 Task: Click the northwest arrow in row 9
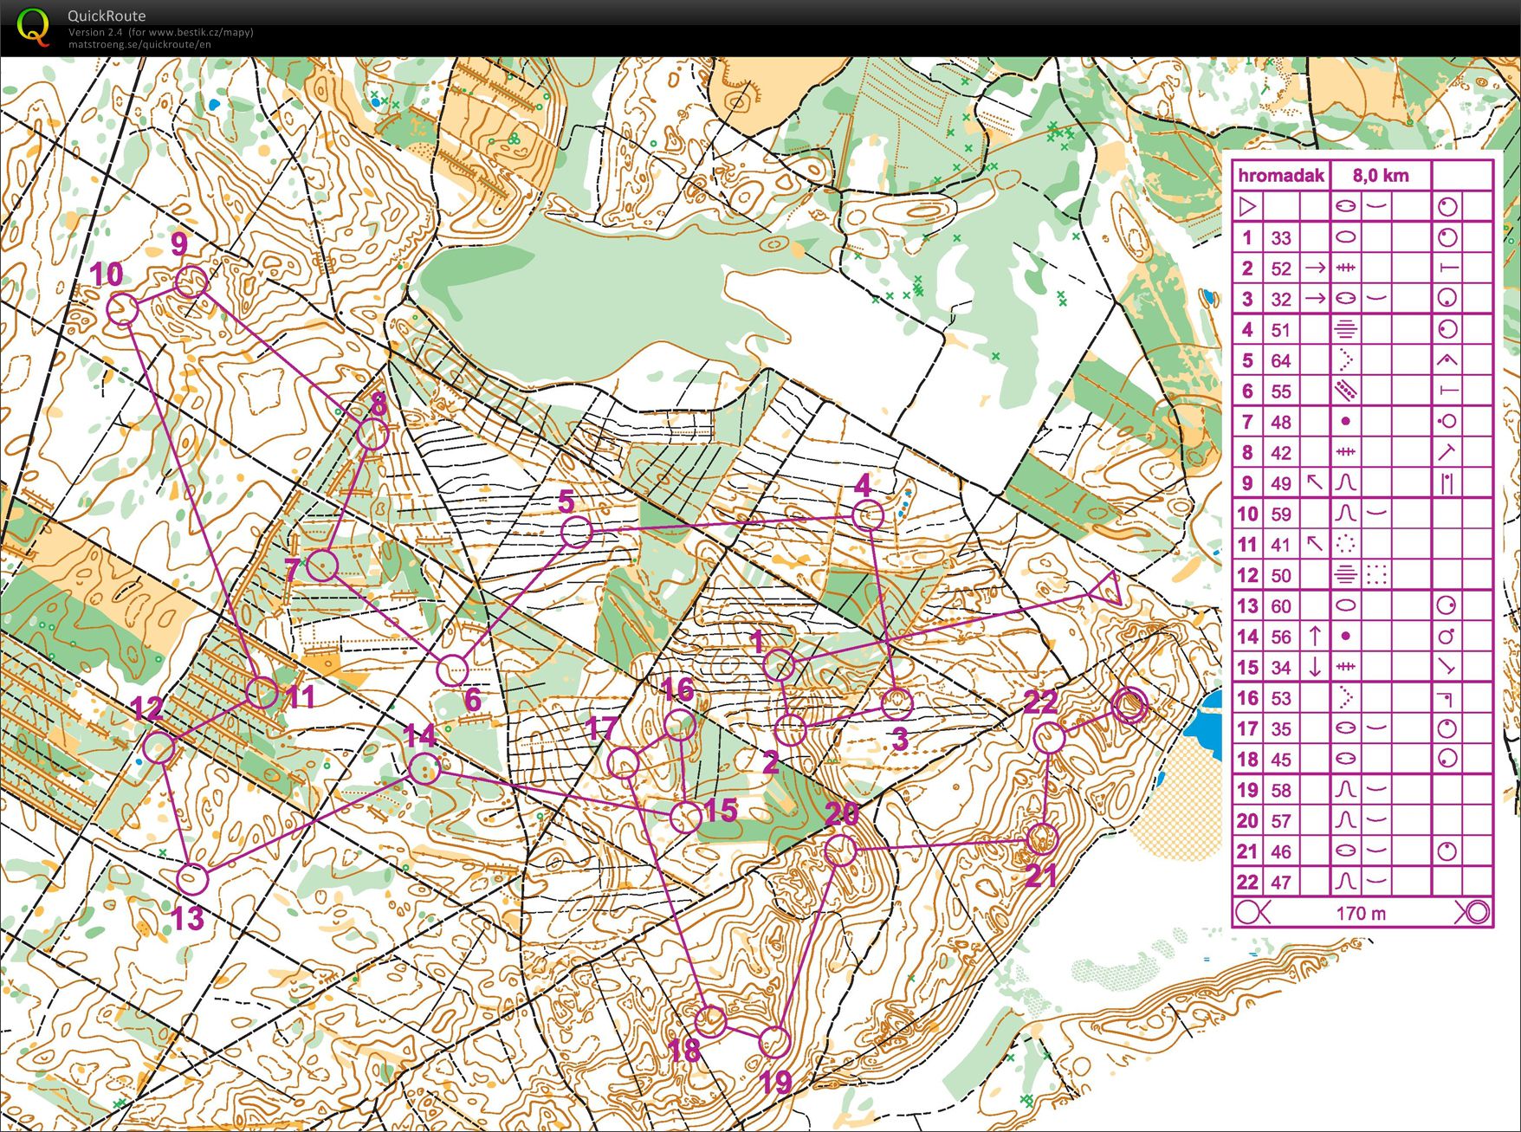coord(1314,482)
